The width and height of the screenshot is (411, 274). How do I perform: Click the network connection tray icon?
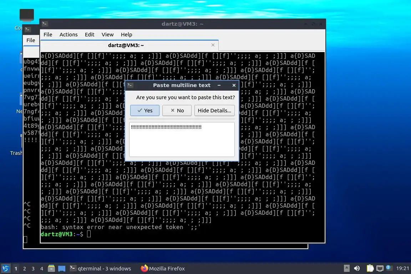(380, 268)
